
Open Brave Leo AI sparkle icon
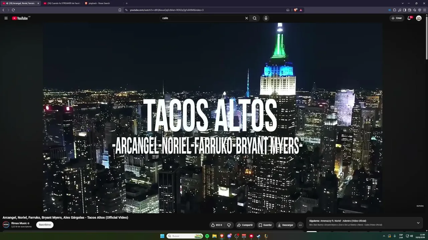[415, 10]
